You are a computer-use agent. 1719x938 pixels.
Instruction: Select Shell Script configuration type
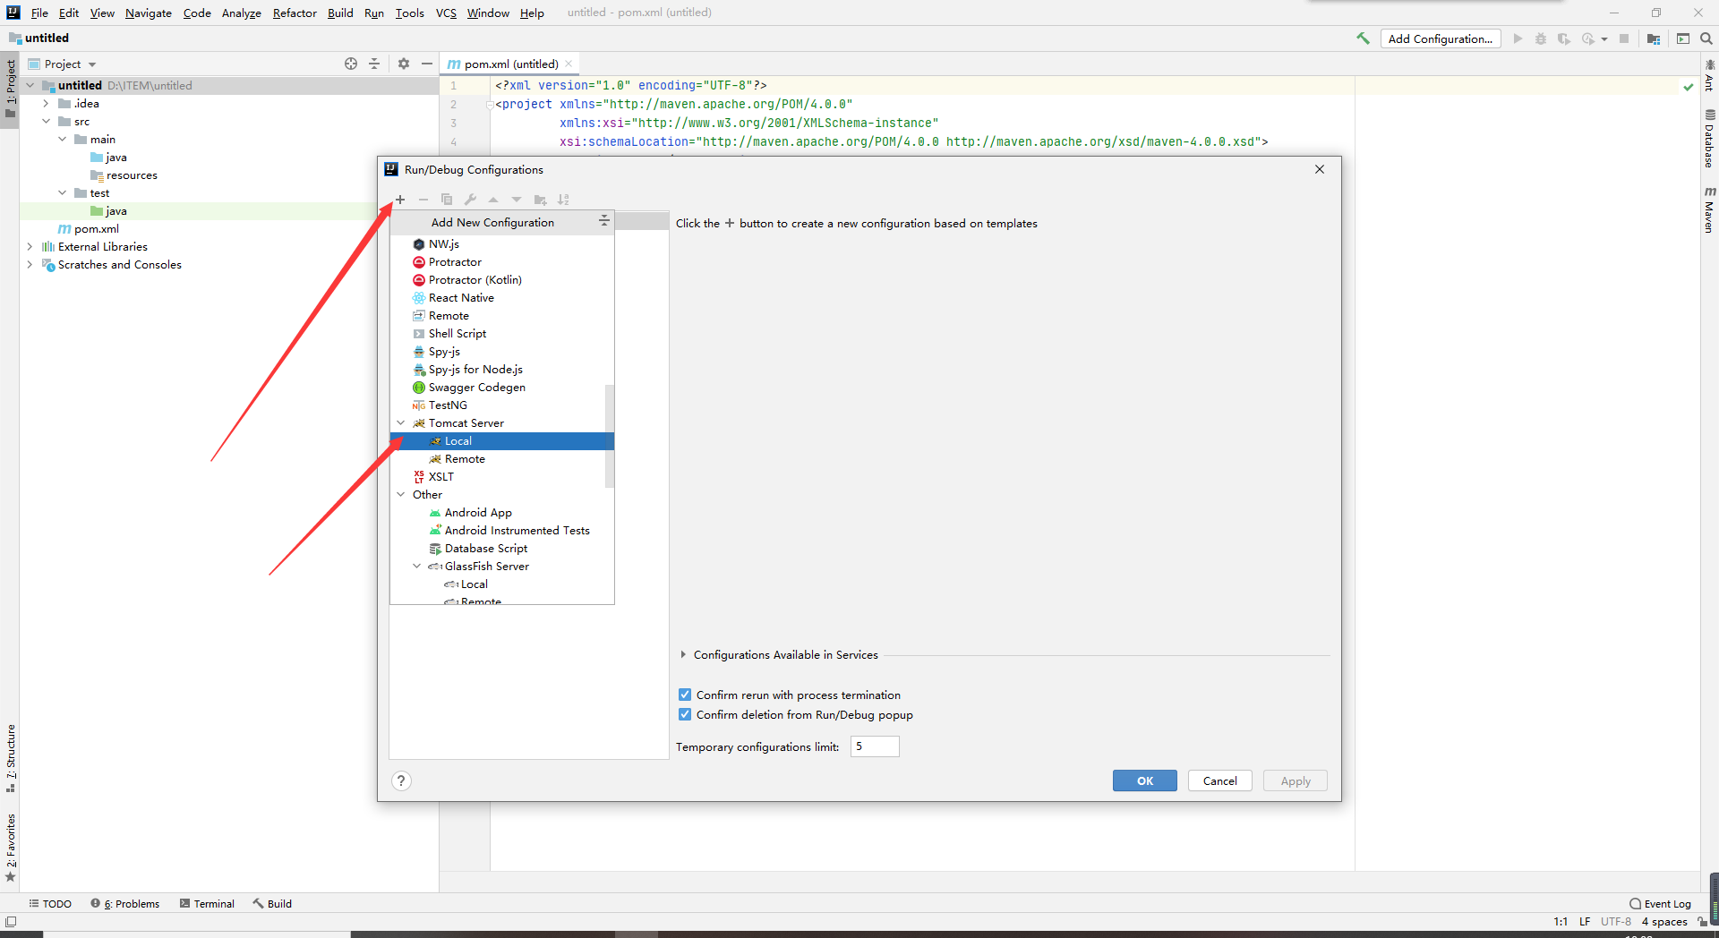pos(502,333)
